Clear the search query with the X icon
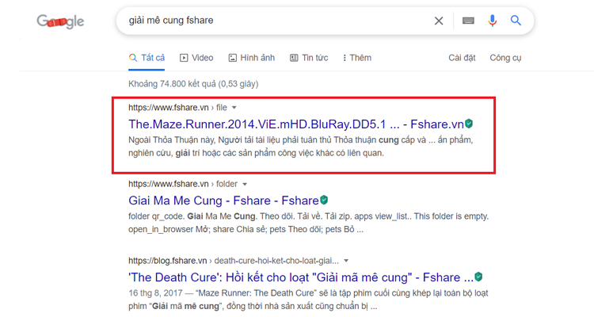594x317 pixels. pos(439,21)
